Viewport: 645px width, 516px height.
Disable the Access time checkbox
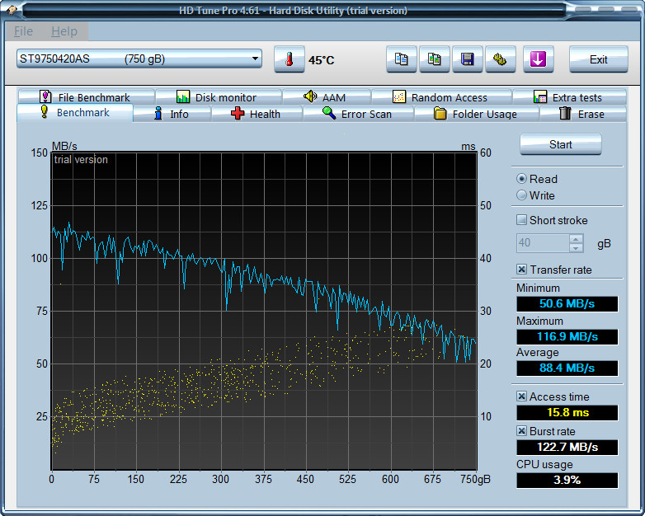(x=521, y=396)
